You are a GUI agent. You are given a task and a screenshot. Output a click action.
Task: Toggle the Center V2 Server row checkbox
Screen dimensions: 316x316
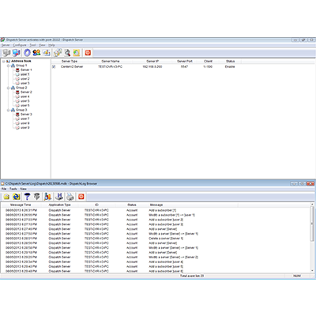click(54, 67)
